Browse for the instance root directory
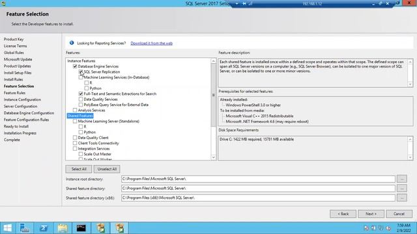The height and width of the screenshot is (234, 417). [x=402, y=179]
